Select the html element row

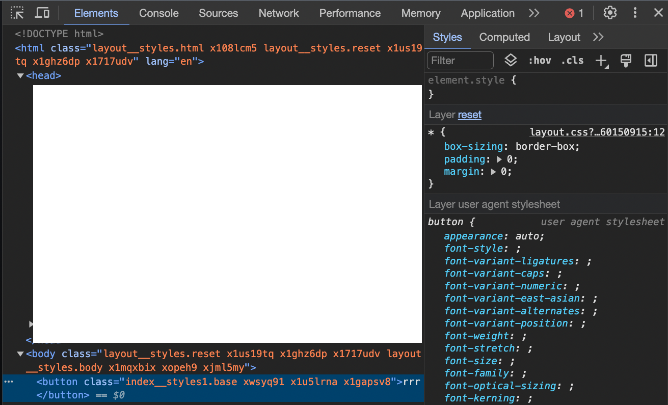coord(219,55)
